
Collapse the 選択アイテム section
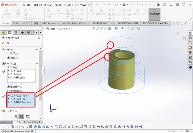point(37,64)
